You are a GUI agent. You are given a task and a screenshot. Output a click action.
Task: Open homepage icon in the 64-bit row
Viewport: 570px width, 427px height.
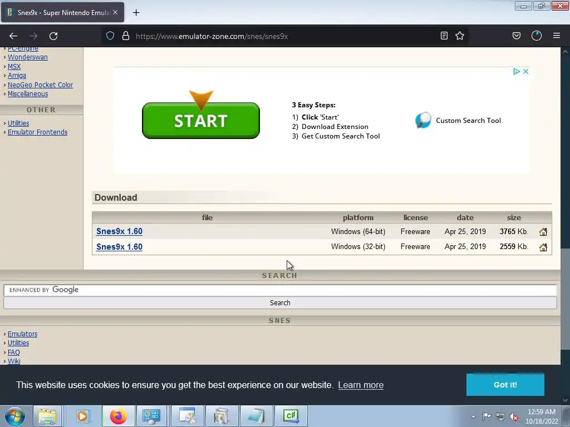coord(543,232)
